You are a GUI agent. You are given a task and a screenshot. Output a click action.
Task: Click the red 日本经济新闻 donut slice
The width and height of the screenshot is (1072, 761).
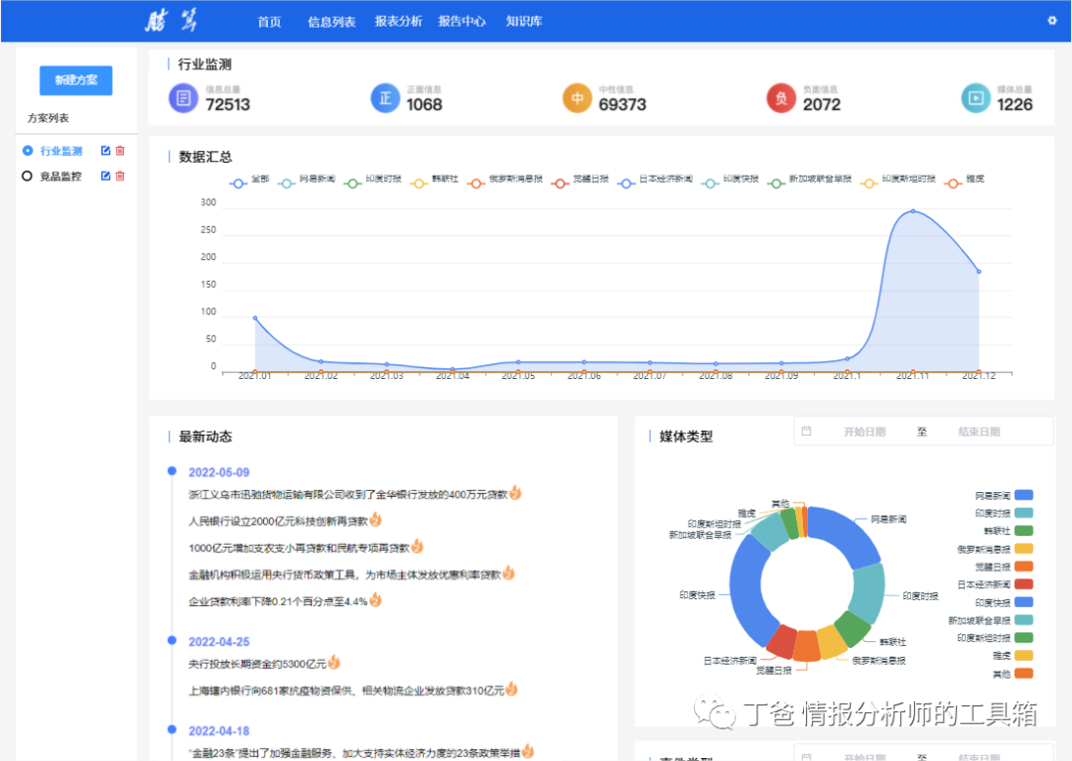(781, 642)
